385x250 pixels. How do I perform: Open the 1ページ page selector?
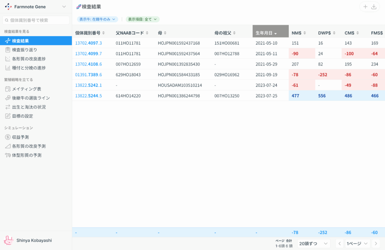pos(358,244)
